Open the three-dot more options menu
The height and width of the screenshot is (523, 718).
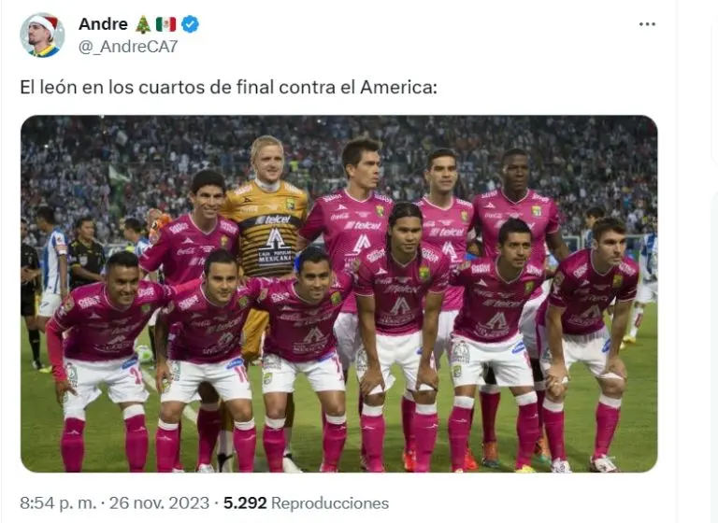[x=647, y=24]
